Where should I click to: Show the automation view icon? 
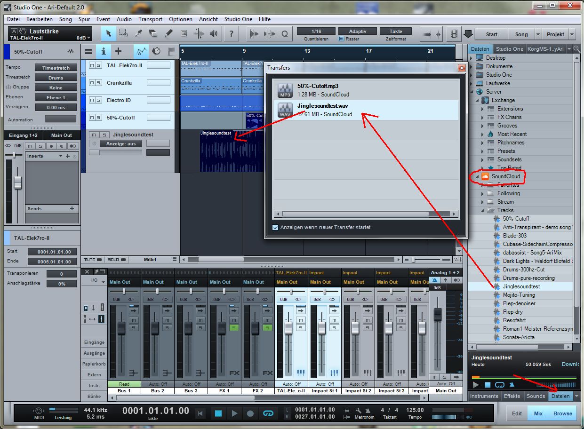[x=141, y=51]
